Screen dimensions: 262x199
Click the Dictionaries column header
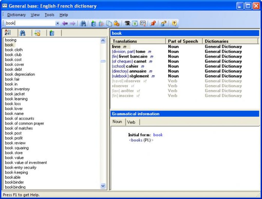[x=230, y=41]
